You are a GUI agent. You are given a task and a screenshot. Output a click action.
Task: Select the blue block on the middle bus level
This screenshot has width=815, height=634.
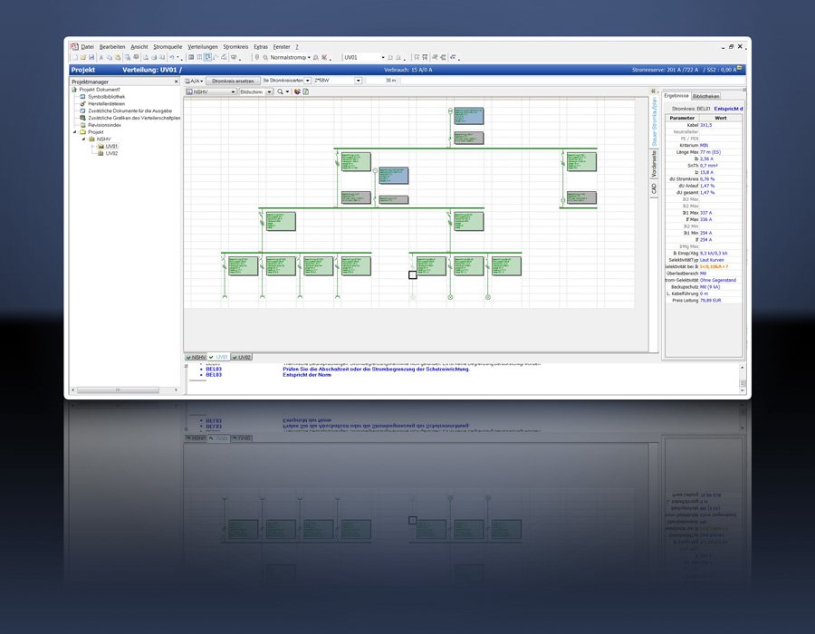(394, 175)
